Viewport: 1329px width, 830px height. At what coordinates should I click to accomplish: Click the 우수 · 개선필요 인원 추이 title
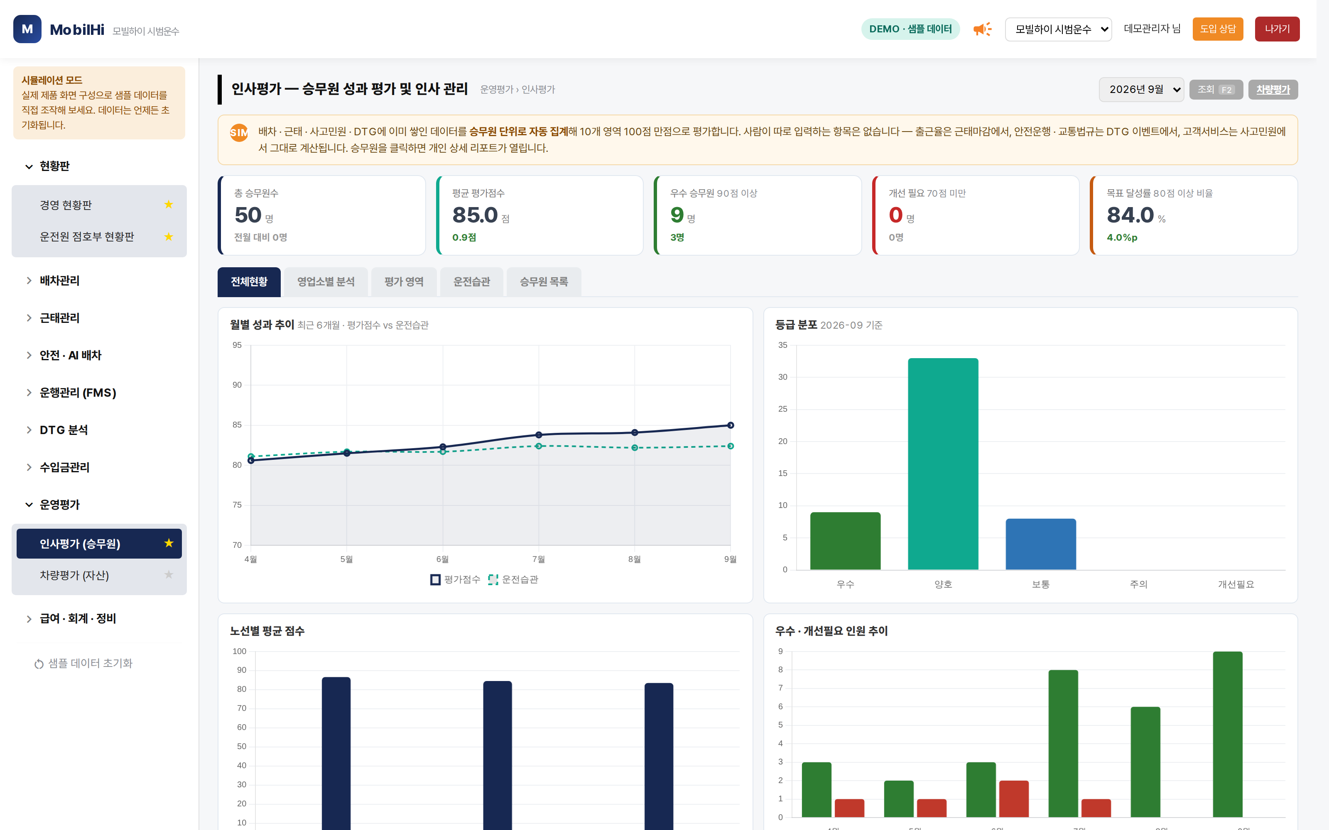831,631
